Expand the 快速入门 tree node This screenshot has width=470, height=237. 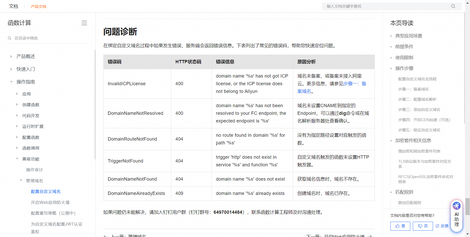pyautogui.click(x=11, y=69)
